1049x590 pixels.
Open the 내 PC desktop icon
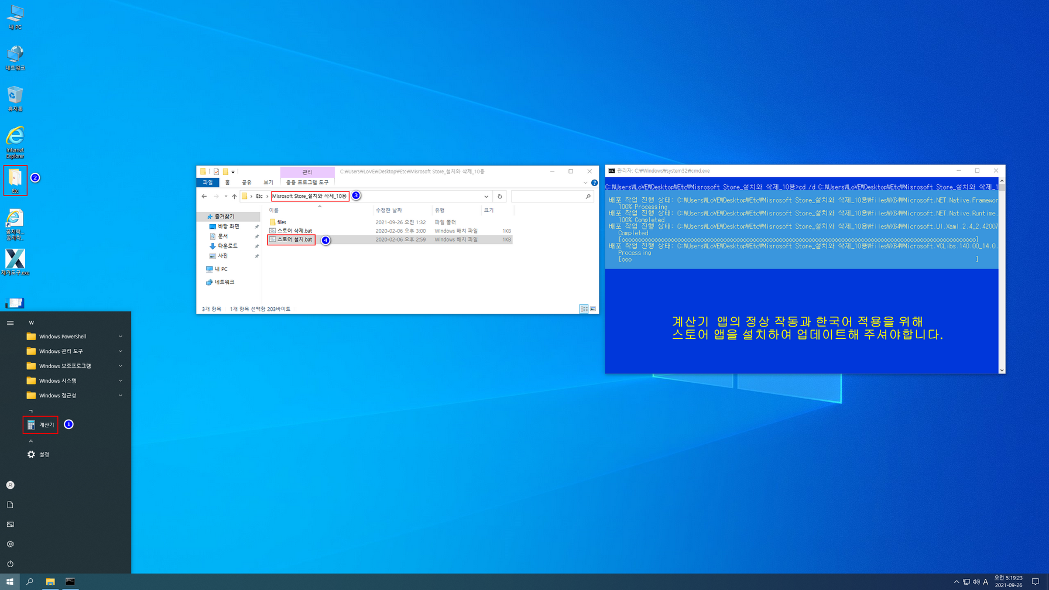coord(15,18)
